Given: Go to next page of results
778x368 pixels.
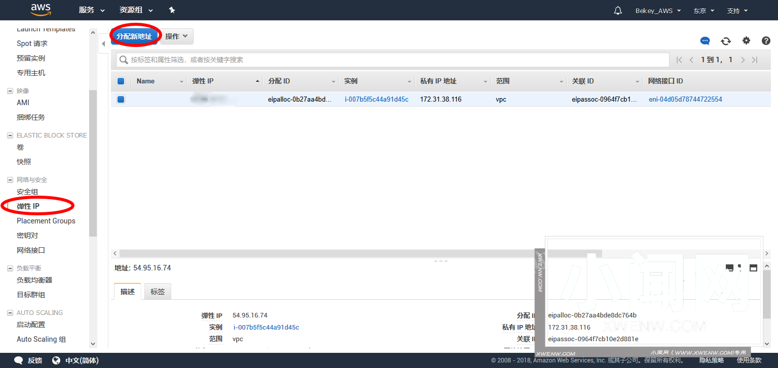Looking at the screenshot, I should coord(743,60).
